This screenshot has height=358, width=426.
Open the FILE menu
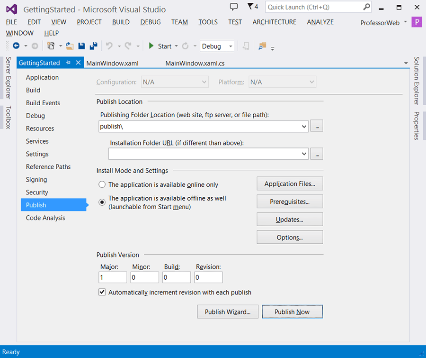point(11,22)
